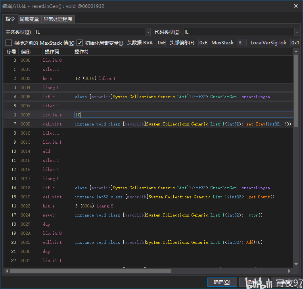303x289 pixels.
Task: Click the LocalVarSigTok input field
Action: click(295, 43)
